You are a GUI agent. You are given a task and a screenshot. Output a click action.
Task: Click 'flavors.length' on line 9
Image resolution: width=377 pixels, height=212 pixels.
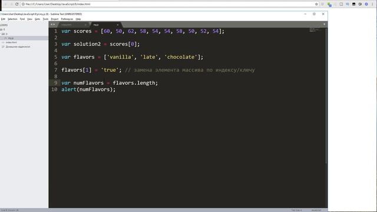click(134, 83)
